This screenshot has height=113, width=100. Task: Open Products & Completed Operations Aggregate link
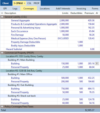(x=34, y=24)
